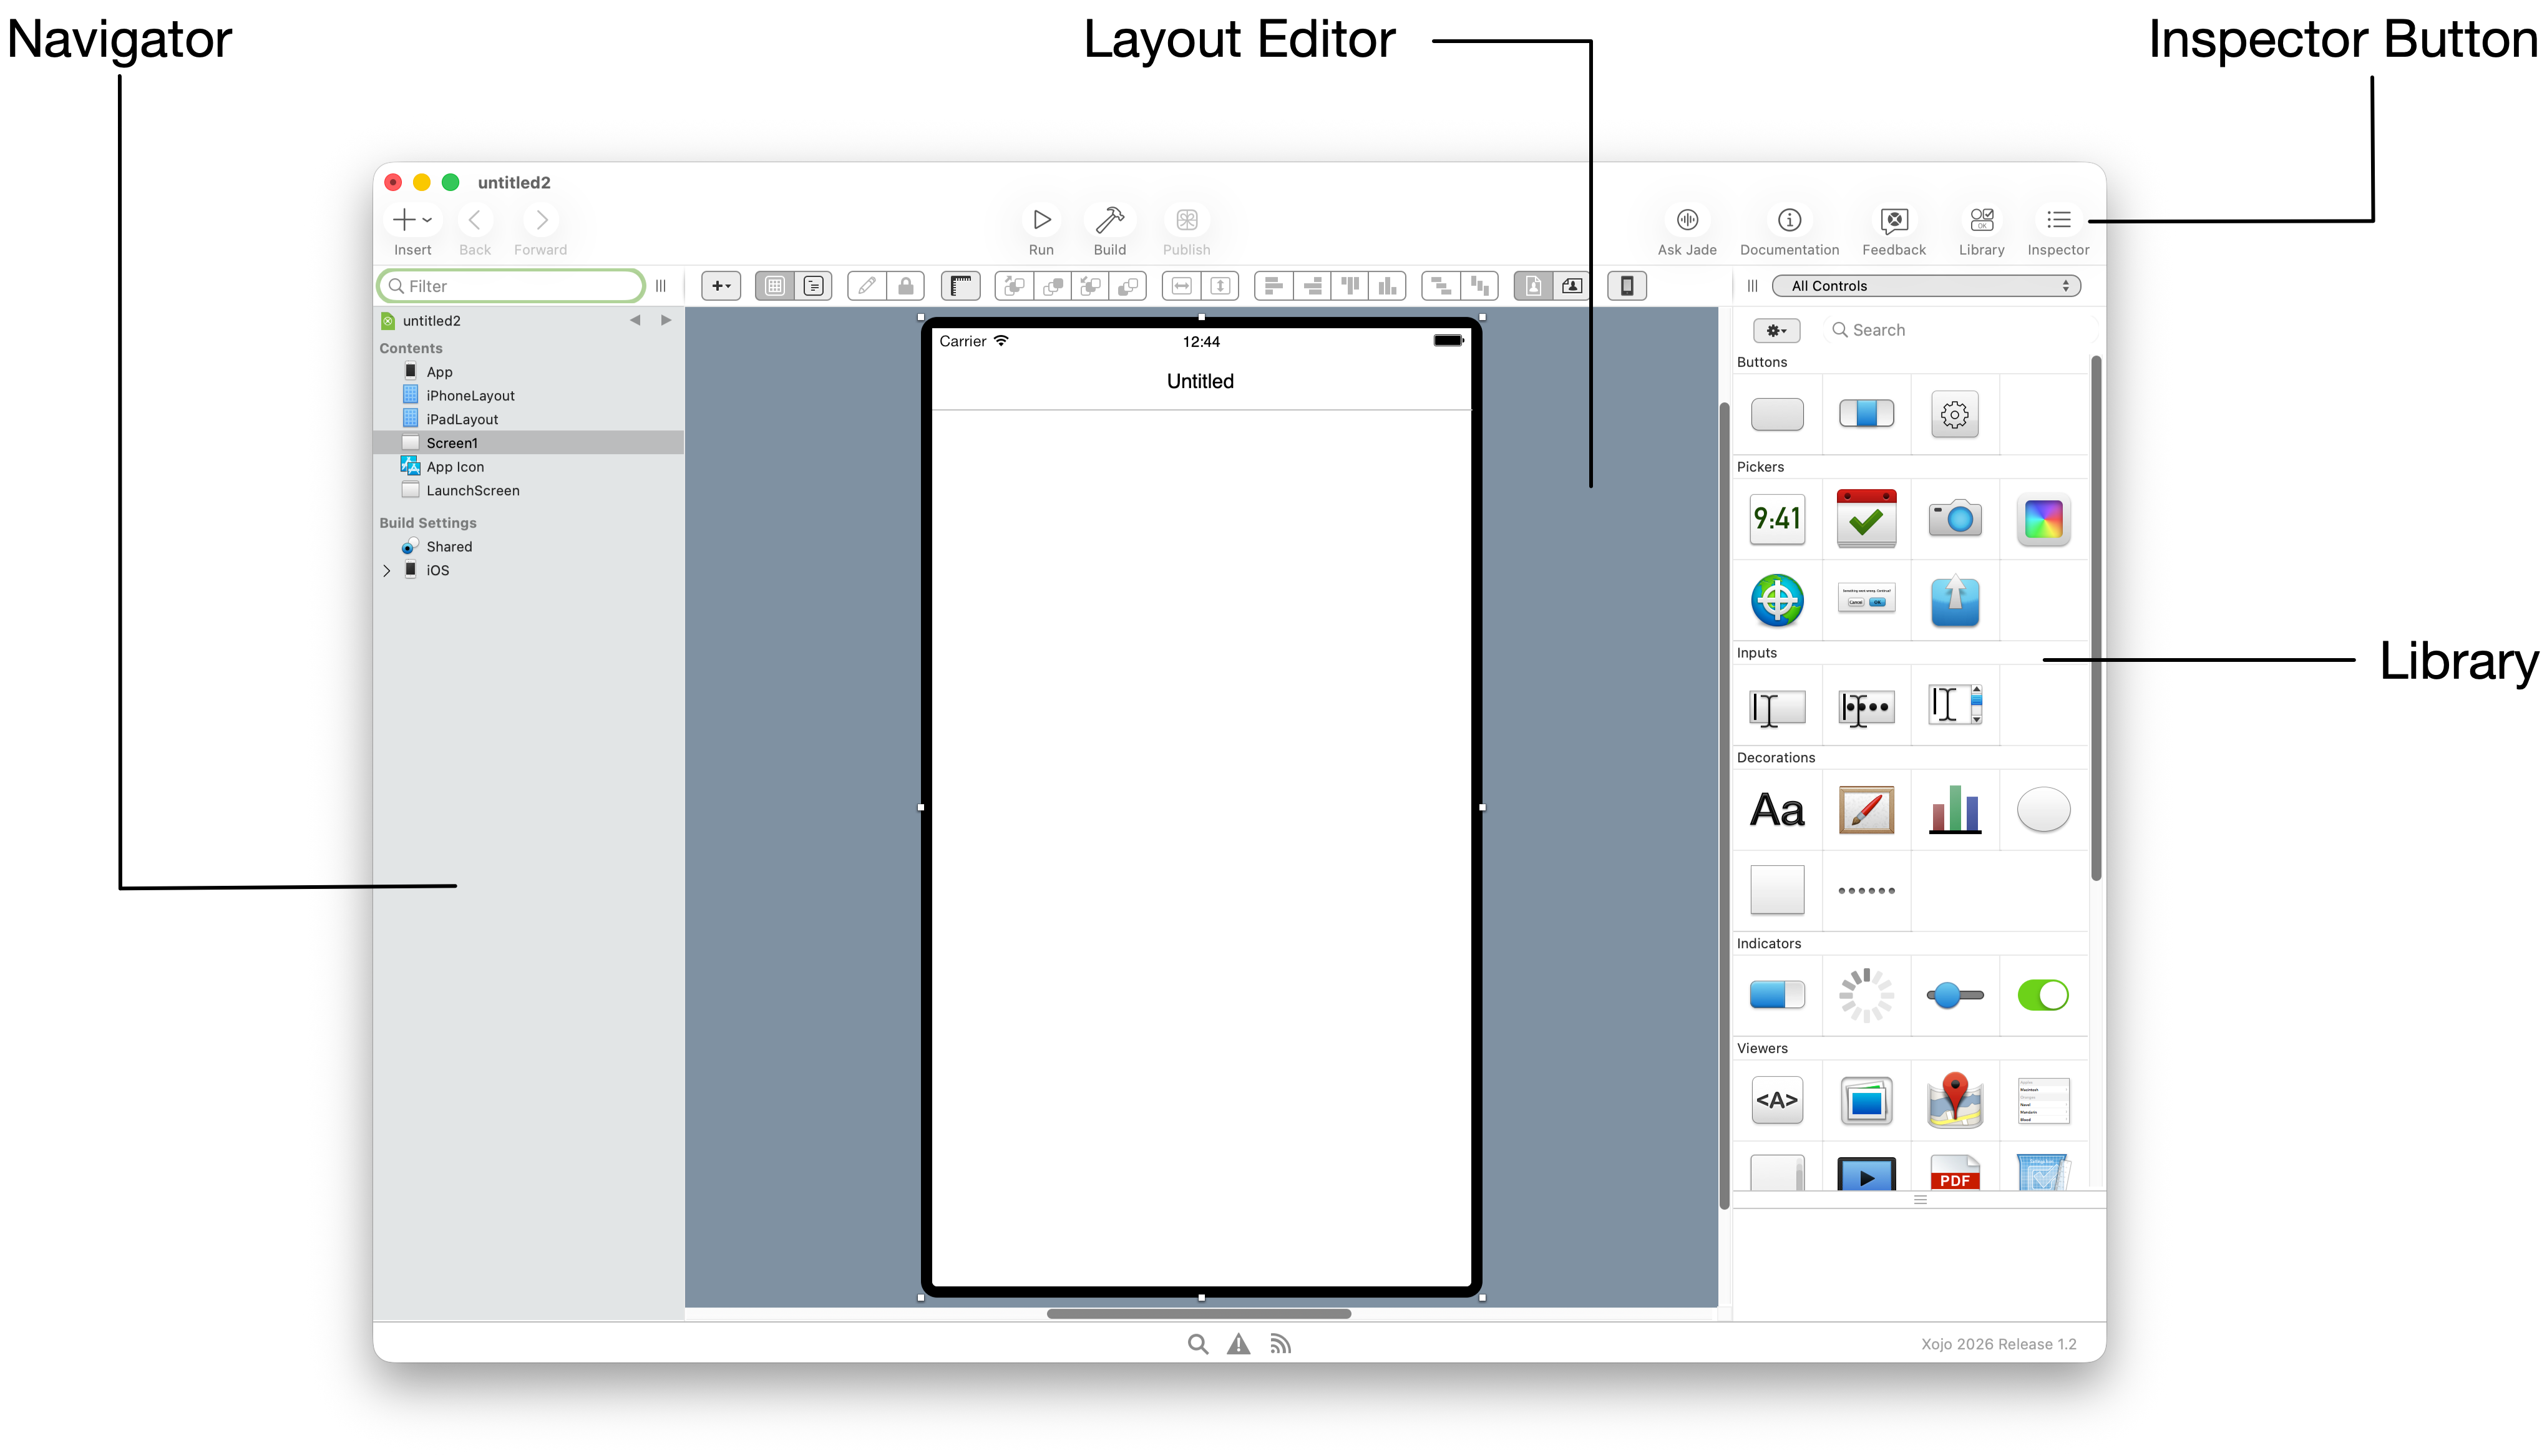Go Forward in navigation
Screen dimensions: 2547x1456
coord(541,220)
